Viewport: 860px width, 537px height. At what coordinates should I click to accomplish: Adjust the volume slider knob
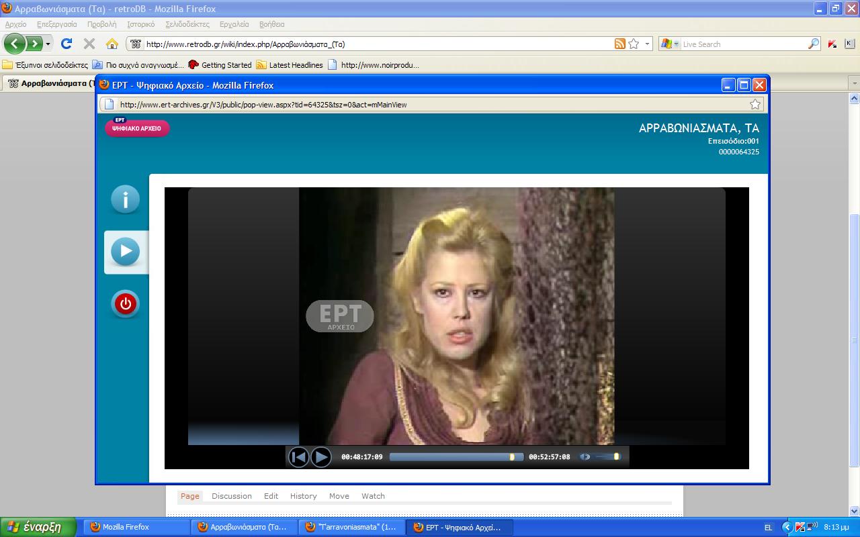(616, 457)
